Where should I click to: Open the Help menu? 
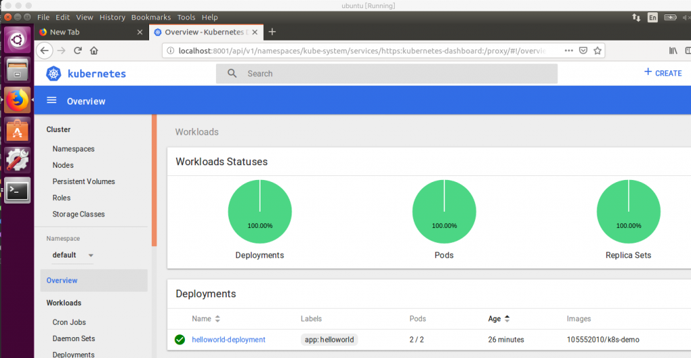pyautogui.click(x=210, y=17)
